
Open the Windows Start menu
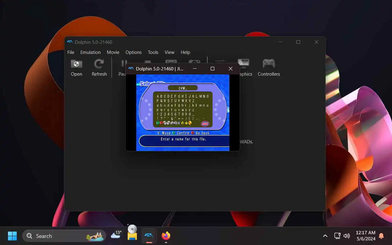click(12, 236)
